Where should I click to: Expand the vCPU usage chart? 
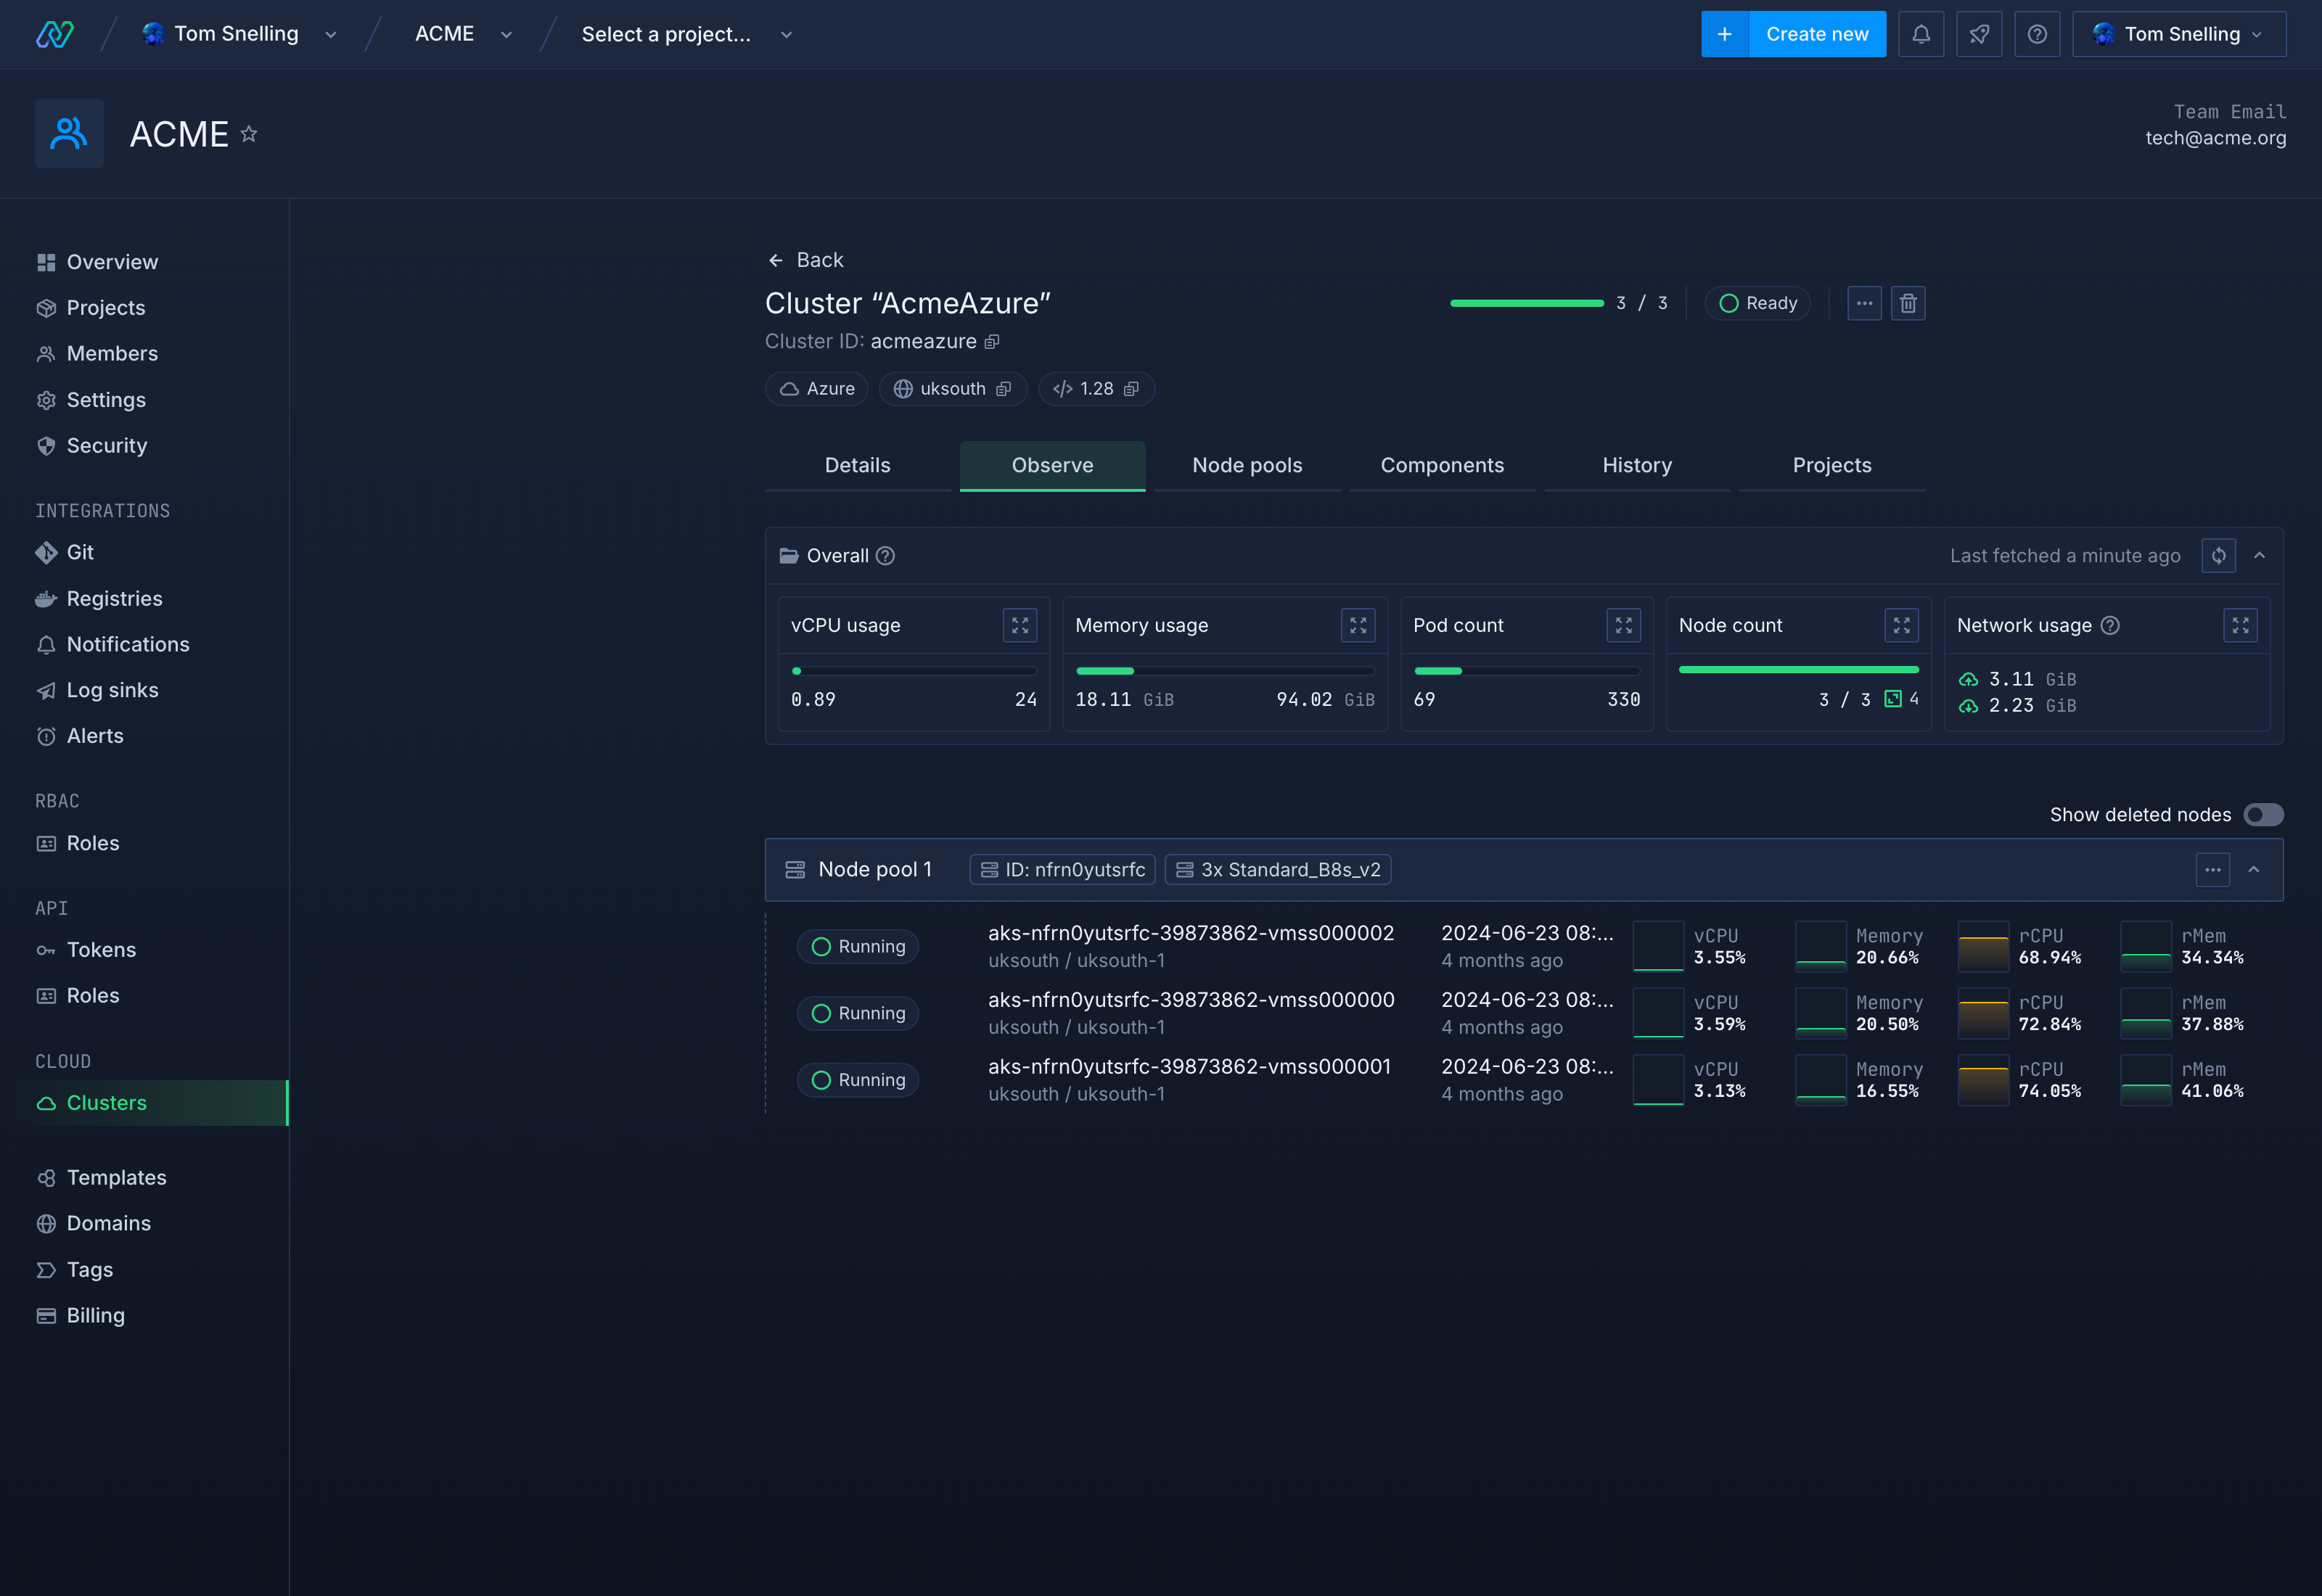[x=1019, y=625]
